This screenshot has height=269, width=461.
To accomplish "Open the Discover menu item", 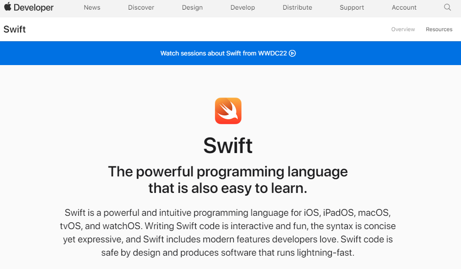I will [x=141, y=7].
